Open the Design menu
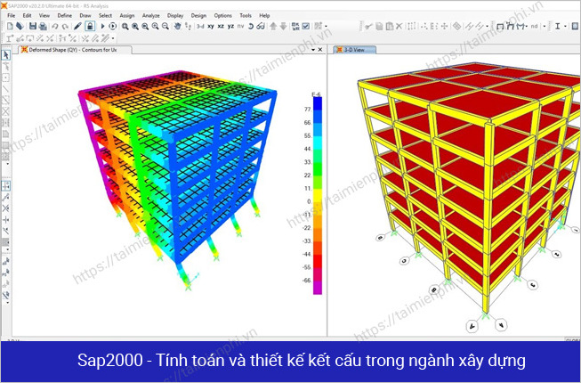The width and height of the screenshot is (581, 383). 198,15
